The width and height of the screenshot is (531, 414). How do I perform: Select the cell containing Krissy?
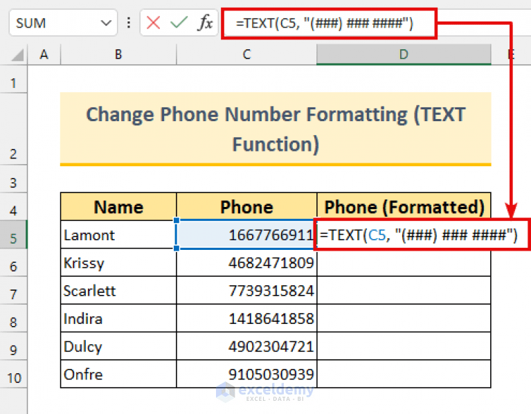coord(118,262)
